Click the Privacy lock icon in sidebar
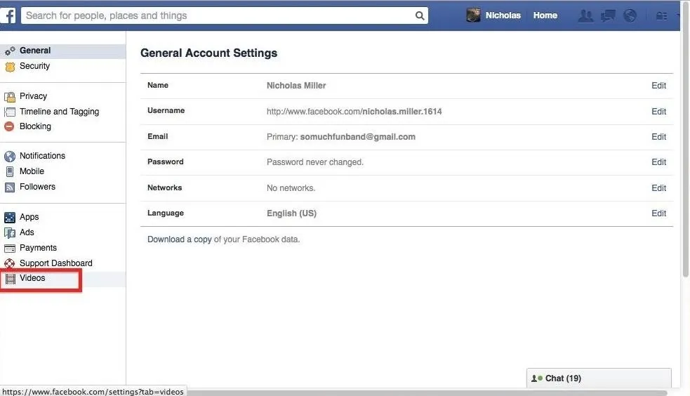The width and height of the screenshot is (690, 396). (x=10, y=97)
